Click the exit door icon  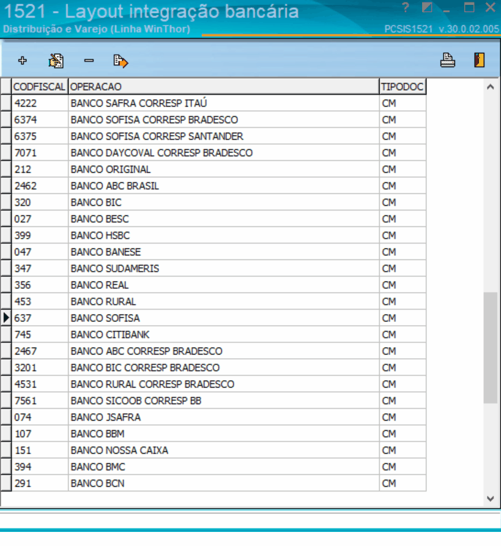[480, 60]
